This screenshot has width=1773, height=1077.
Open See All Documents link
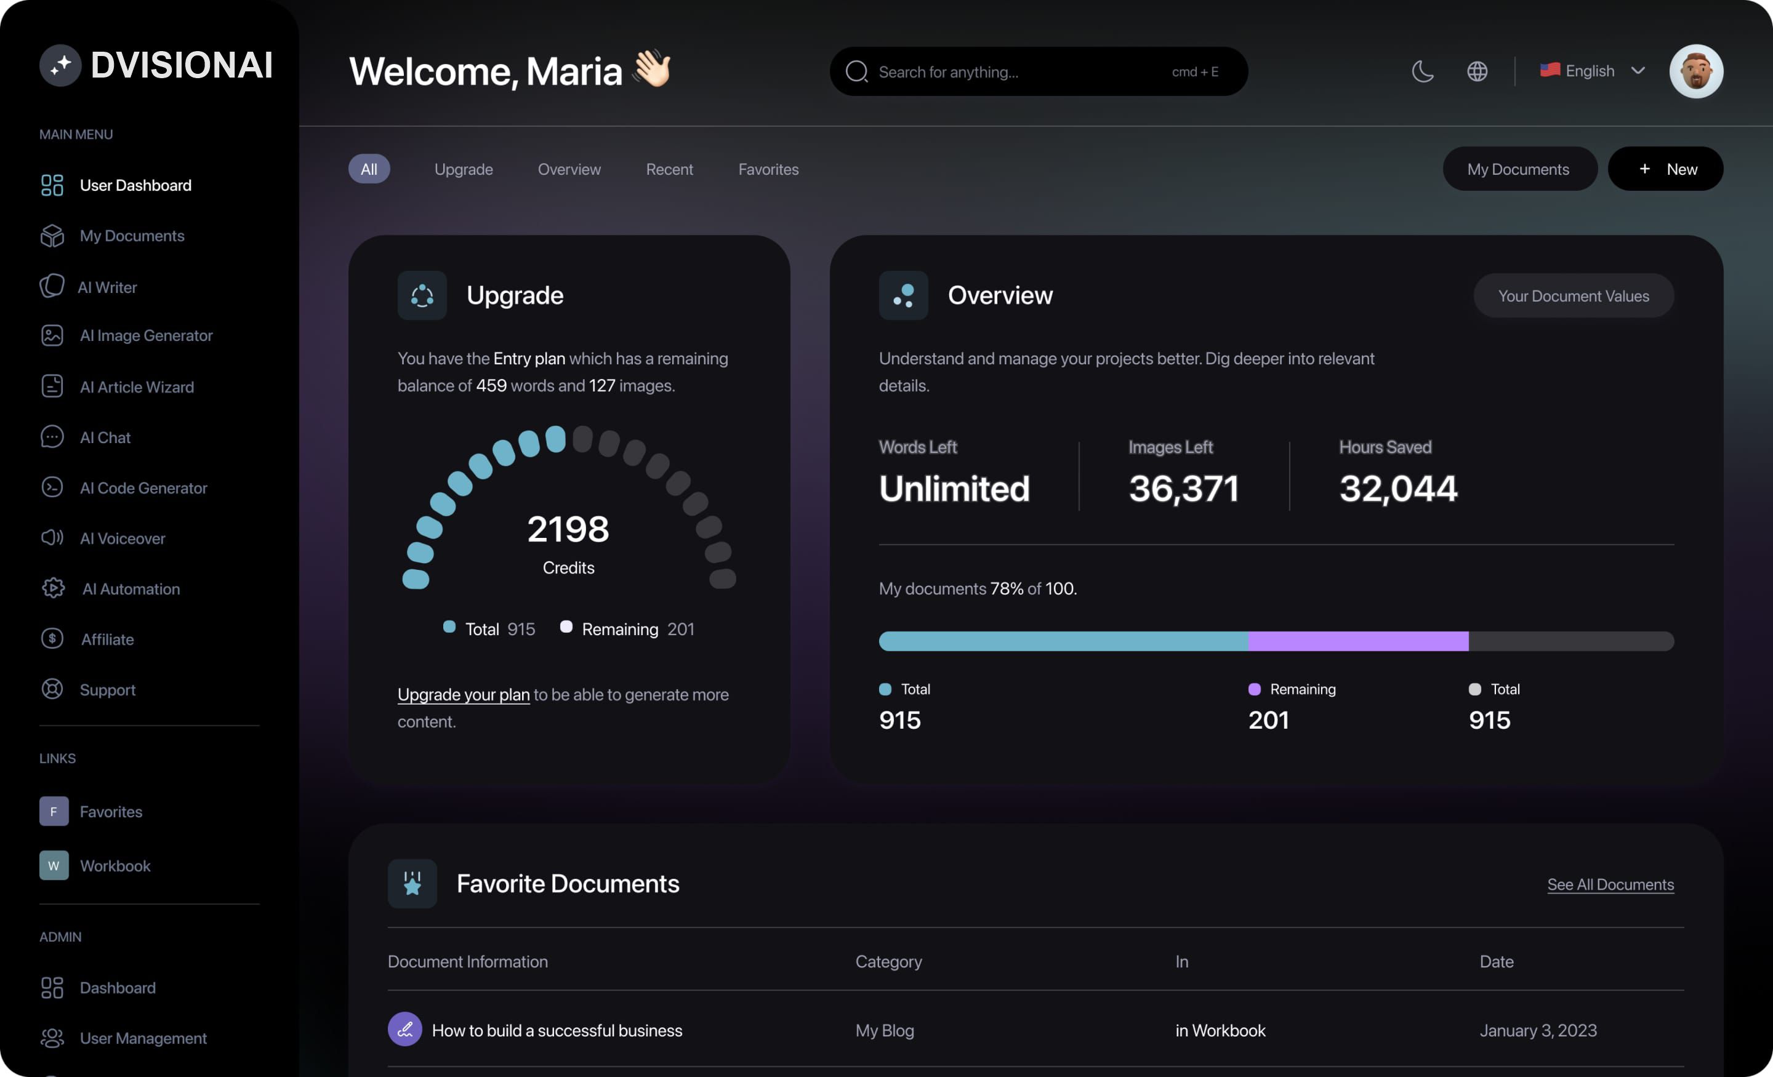(x=1610, y=884)
